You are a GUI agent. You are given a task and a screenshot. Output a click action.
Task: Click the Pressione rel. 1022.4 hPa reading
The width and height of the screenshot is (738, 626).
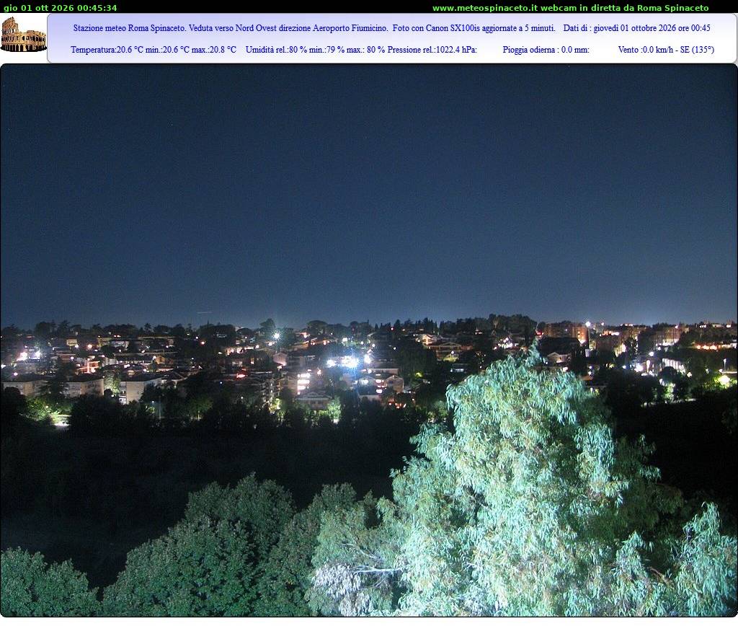pyautogui.click(x=432, y=50)
